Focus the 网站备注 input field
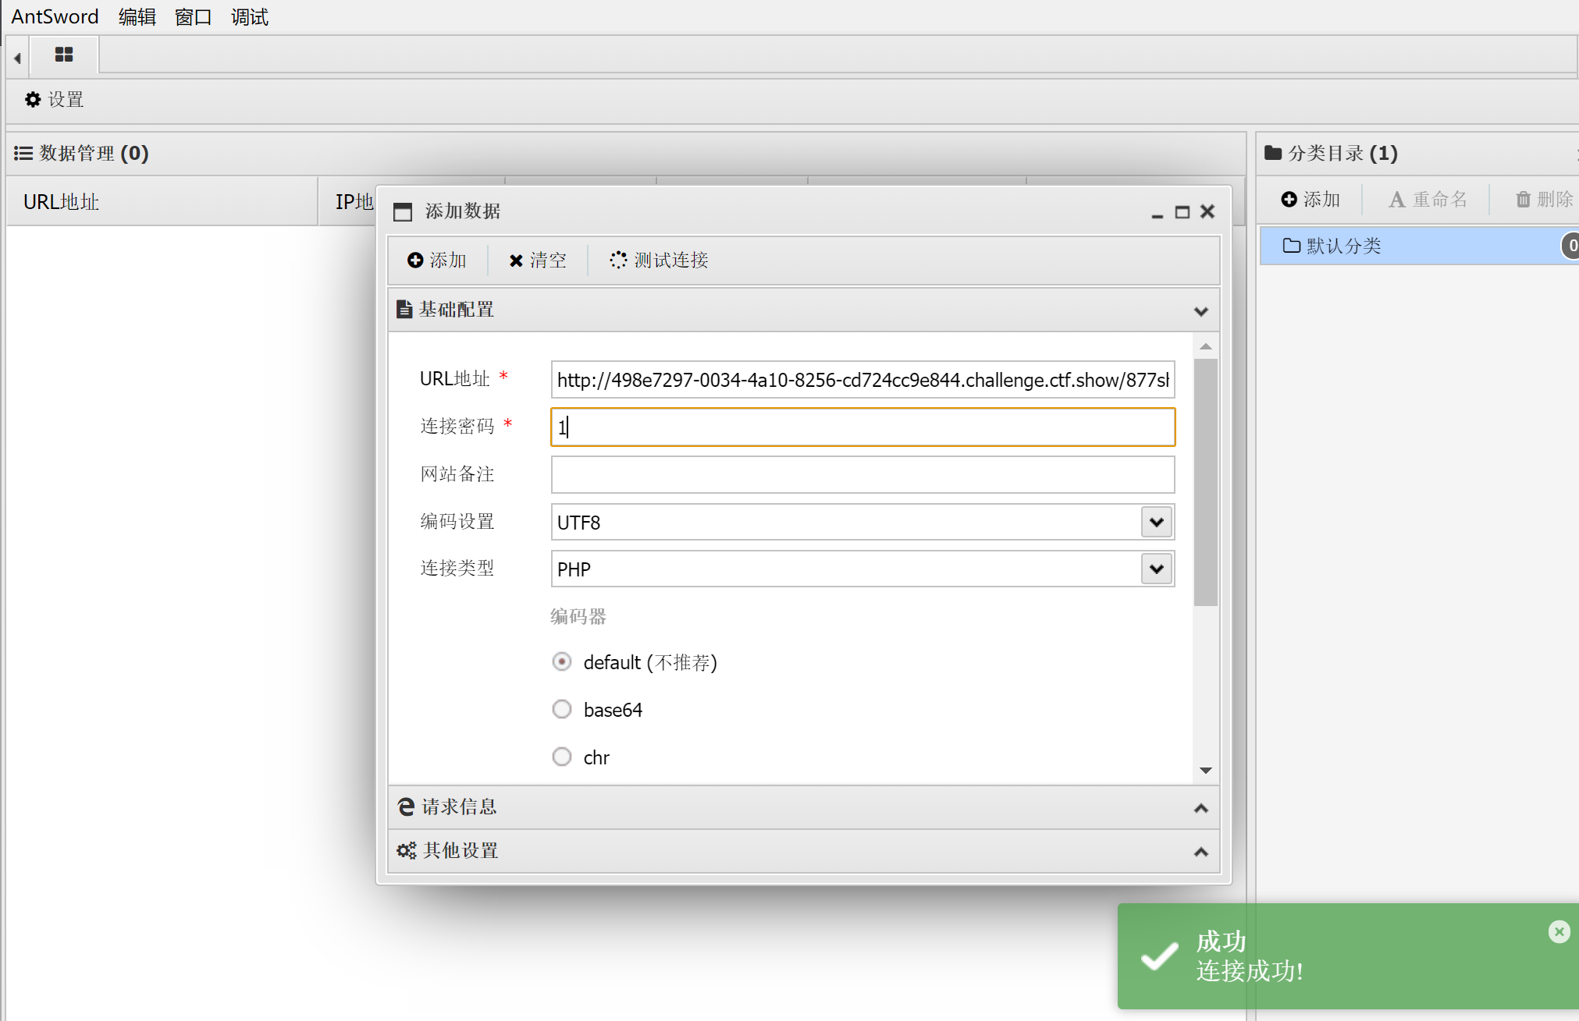The image size is (1579, 1021). pos(862,474)
